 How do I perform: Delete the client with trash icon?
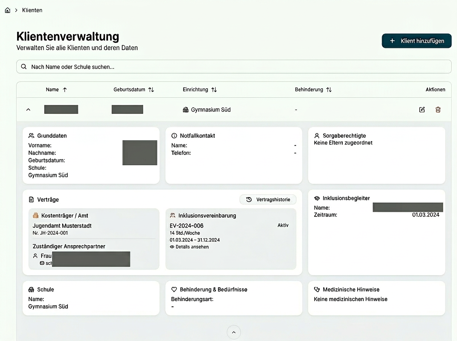tap(438, 110)
